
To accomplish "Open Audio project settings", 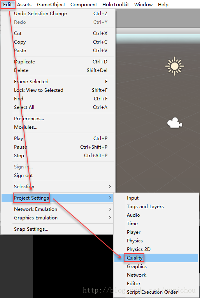I will [x=156, y=215].
